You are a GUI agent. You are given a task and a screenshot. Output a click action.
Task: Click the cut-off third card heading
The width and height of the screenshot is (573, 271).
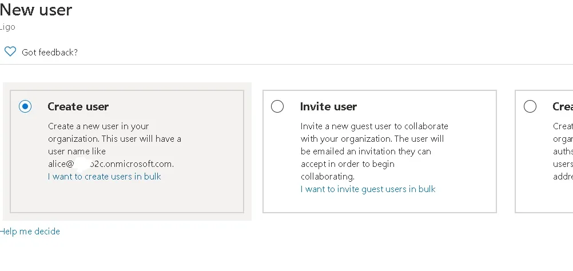[x=563, y=106]
